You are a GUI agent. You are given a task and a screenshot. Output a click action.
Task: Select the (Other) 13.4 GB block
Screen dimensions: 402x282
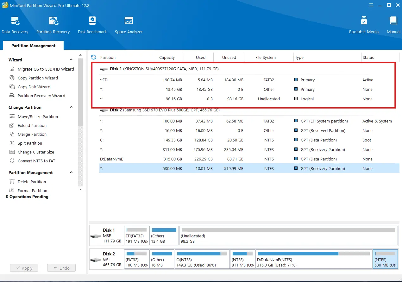(164, 235)
